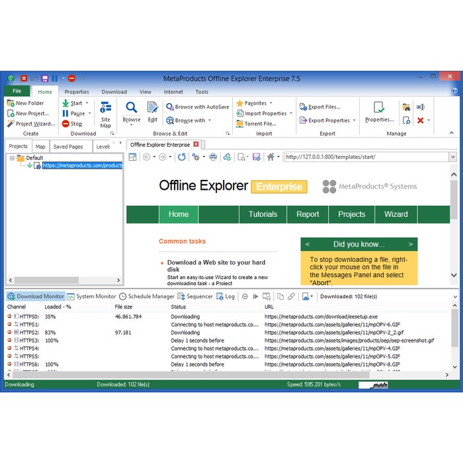
Task: Click the Browse with AutoSave button
Action: pyautogui.click(x=198, y=106)
